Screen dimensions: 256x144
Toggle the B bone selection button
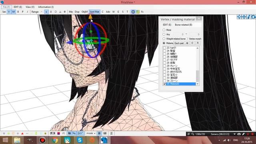pos(18,12)
